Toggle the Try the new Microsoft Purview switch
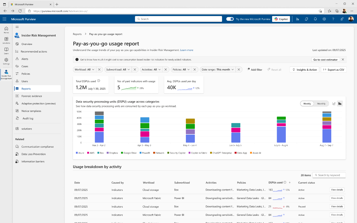Image resolution: width=357 pixels, height=223 pixels. 230,19
